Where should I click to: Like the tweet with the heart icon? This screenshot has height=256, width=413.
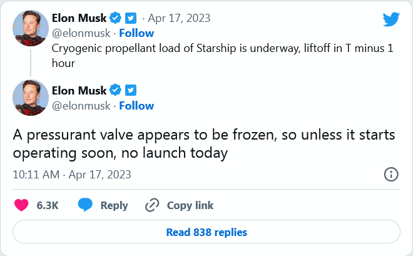pos(21,205)
